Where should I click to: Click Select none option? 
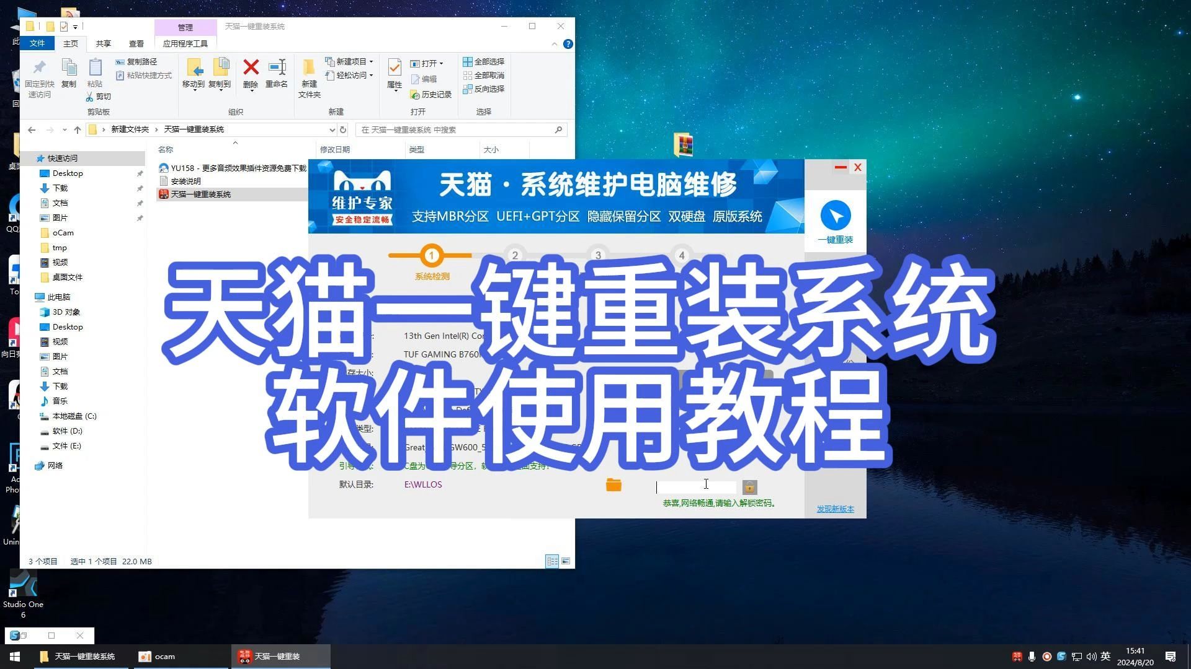click(x=483, y=76)
